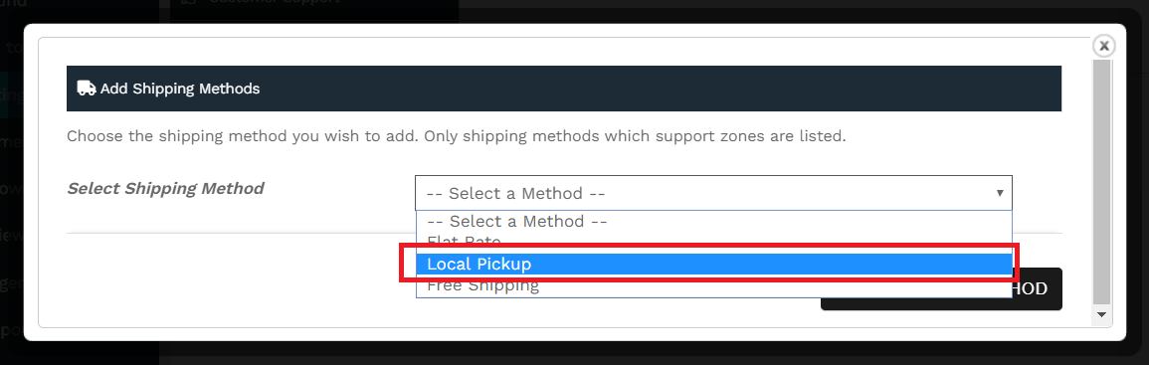The height and width of the screenshot is (365, 1149).
Task: Click the scrollbar down arrow in the dialog
Action: 1101,314
